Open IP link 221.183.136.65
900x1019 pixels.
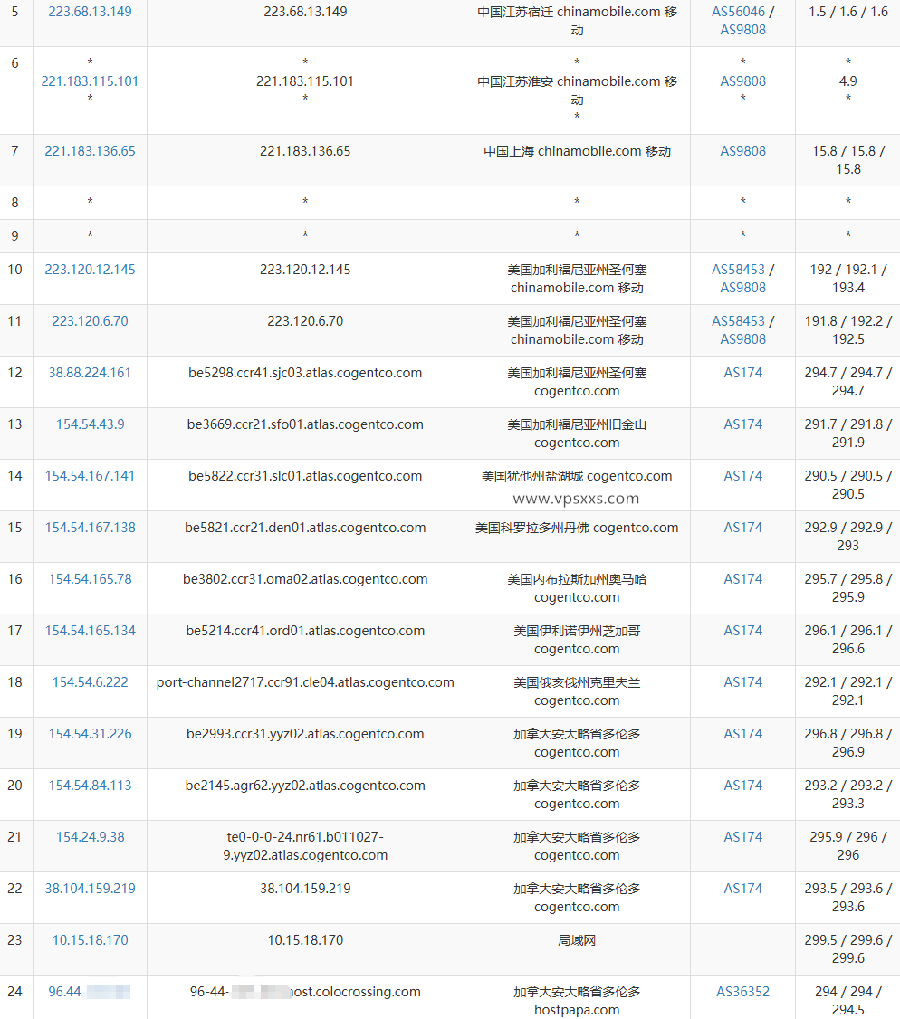point(90,151)
